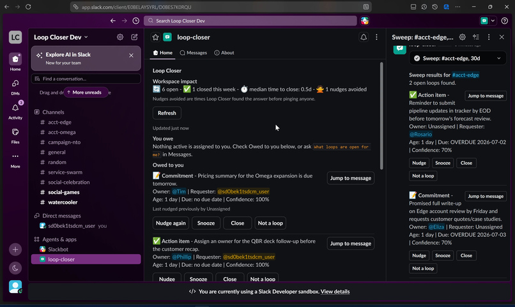Nudge the pipeline updates reminder item
This screenshot has width=515, height=307.
[419, 163]
